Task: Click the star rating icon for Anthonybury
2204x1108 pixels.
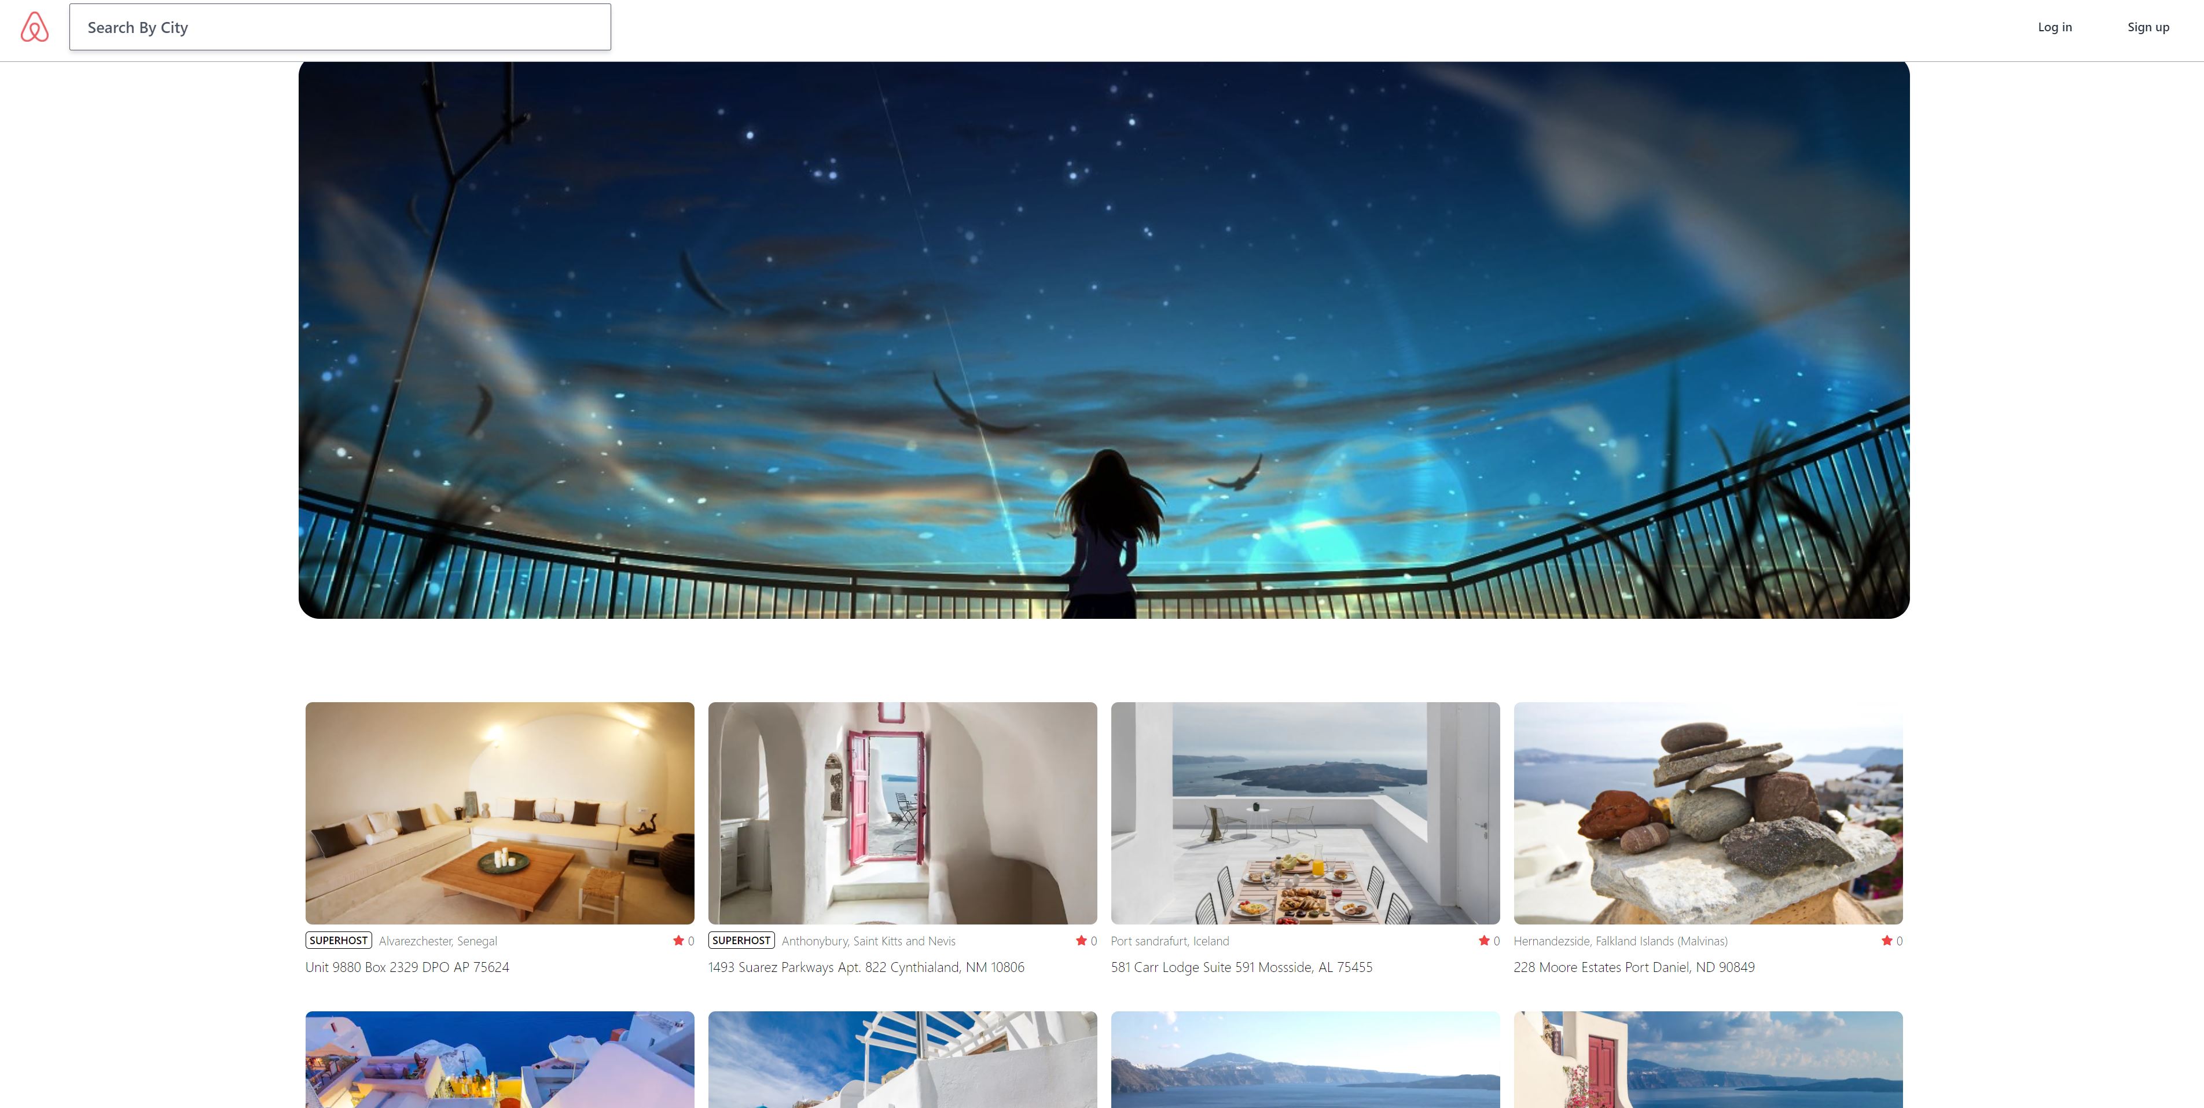Action: (x=1081, y=940)
